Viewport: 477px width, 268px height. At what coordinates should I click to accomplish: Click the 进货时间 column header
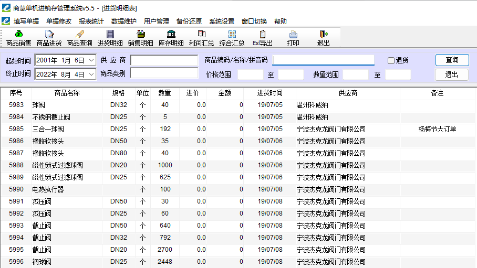(270, 93)
